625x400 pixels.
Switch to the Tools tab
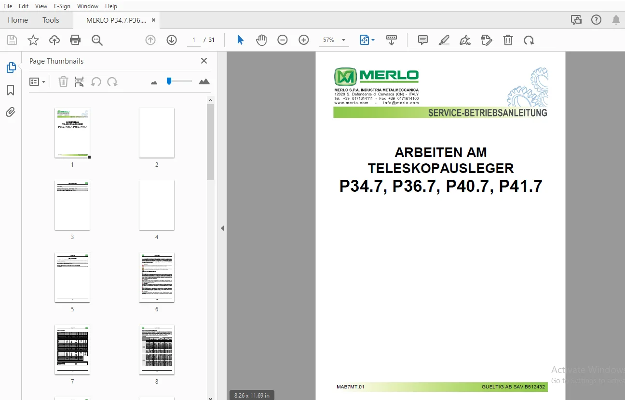(x=51, y=20)
